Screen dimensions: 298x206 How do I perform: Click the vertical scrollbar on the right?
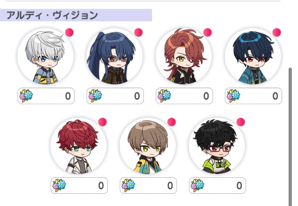click(x=290, y=137)
